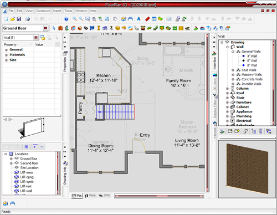Select 6" Wall in the tree
This screenshot has height=215, width=277.
pyautogui.click(x=252, y=61)
